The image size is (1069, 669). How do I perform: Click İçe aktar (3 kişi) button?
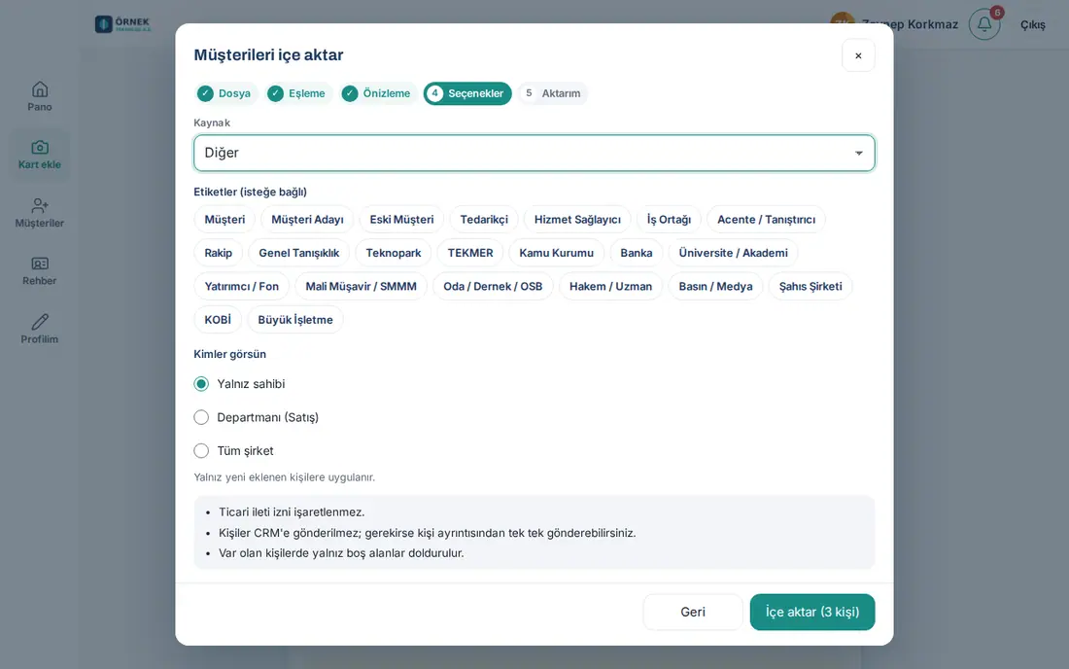812,612
